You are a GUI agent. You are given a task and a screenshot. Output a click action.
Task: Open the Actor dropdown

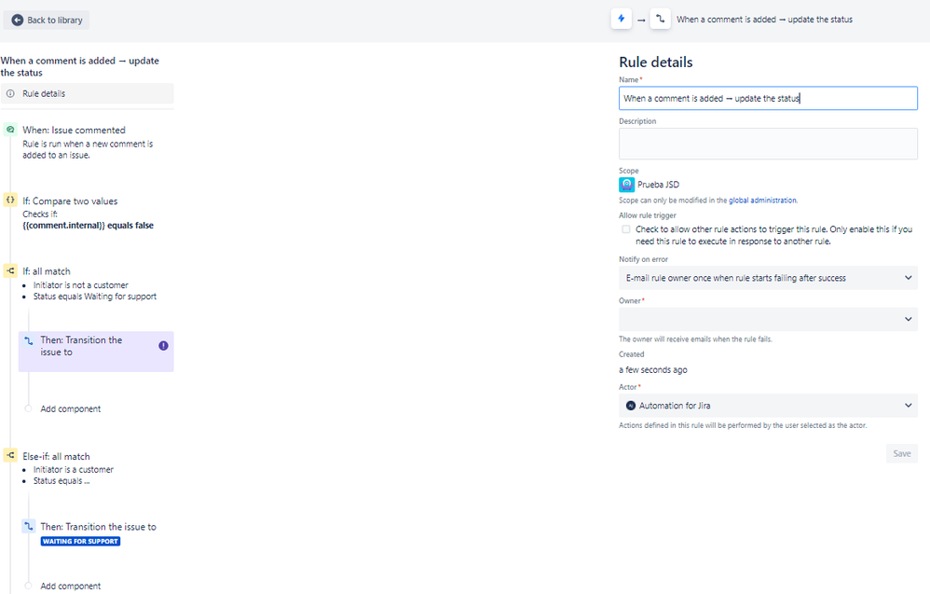(768, 405)
